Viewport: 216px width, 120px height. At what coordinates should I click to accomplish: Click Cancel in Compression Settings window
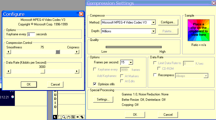[168, 115]
